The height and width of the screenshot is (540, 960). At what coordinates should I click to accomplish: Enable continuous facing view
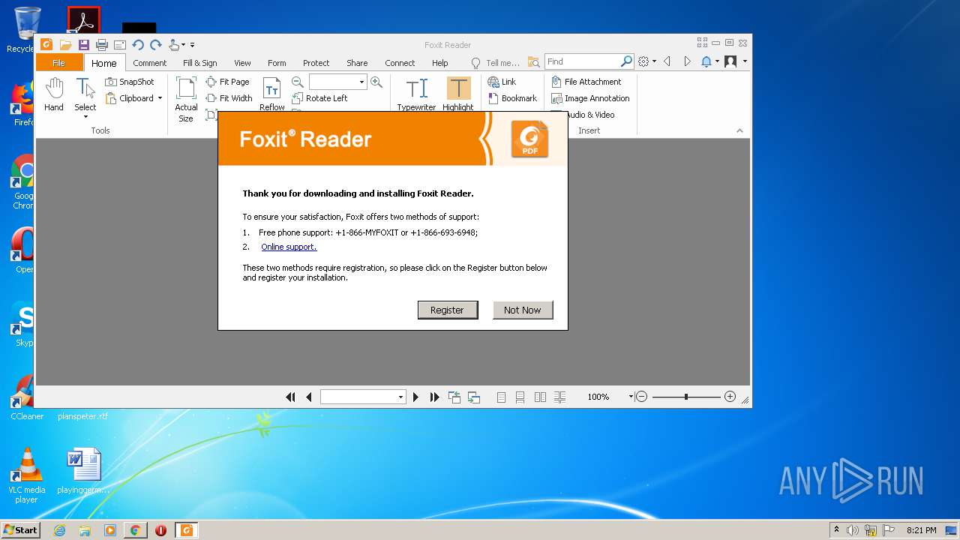[559, 397]
